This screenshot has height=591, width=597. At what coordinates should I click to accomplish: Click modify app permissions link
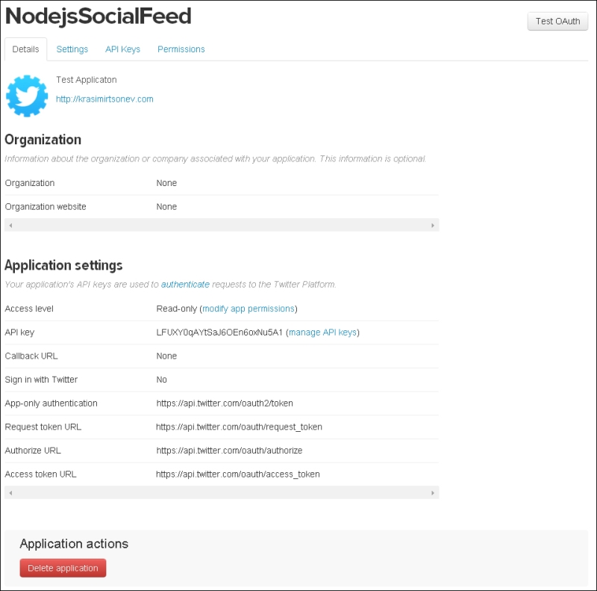point(249,309)
